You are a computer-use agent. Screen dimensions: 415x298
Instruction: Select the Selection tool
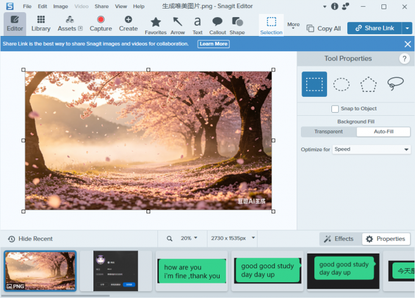(x=272, y=26)
